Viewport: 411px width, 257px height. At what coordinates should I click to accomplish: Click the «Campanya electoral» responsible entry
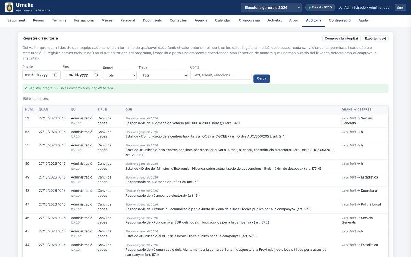coord(162,195)
